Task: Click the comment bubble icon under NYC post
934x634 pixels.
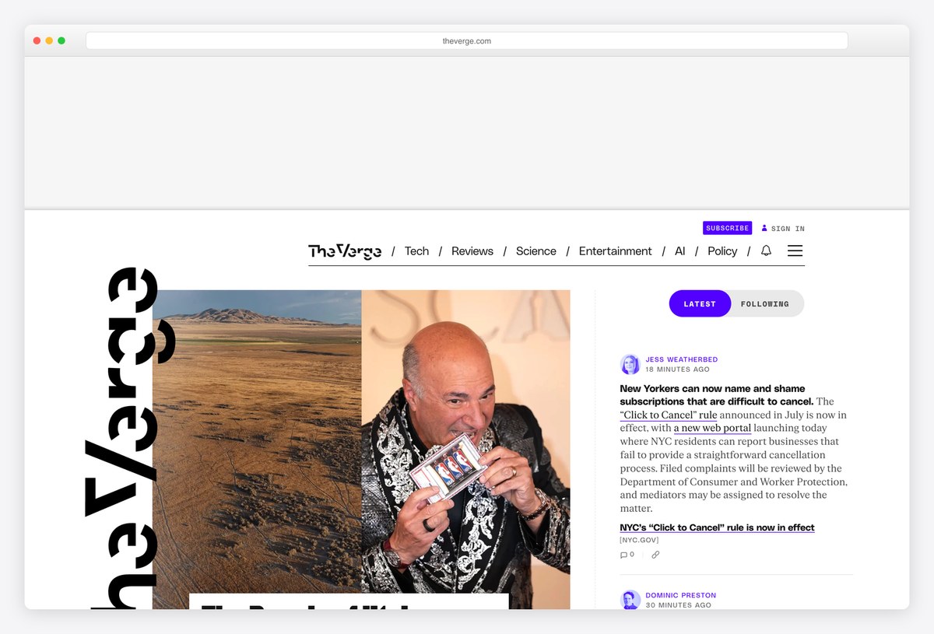Action: pyautogui.click(x=623, y=555)
